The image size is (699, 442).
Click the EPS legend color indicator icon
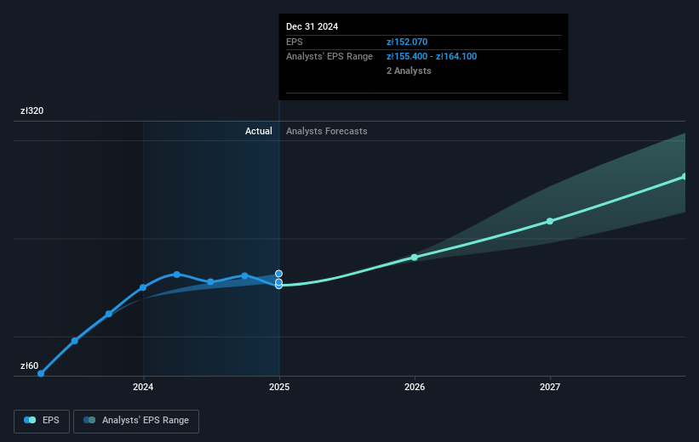pos(30,420)
